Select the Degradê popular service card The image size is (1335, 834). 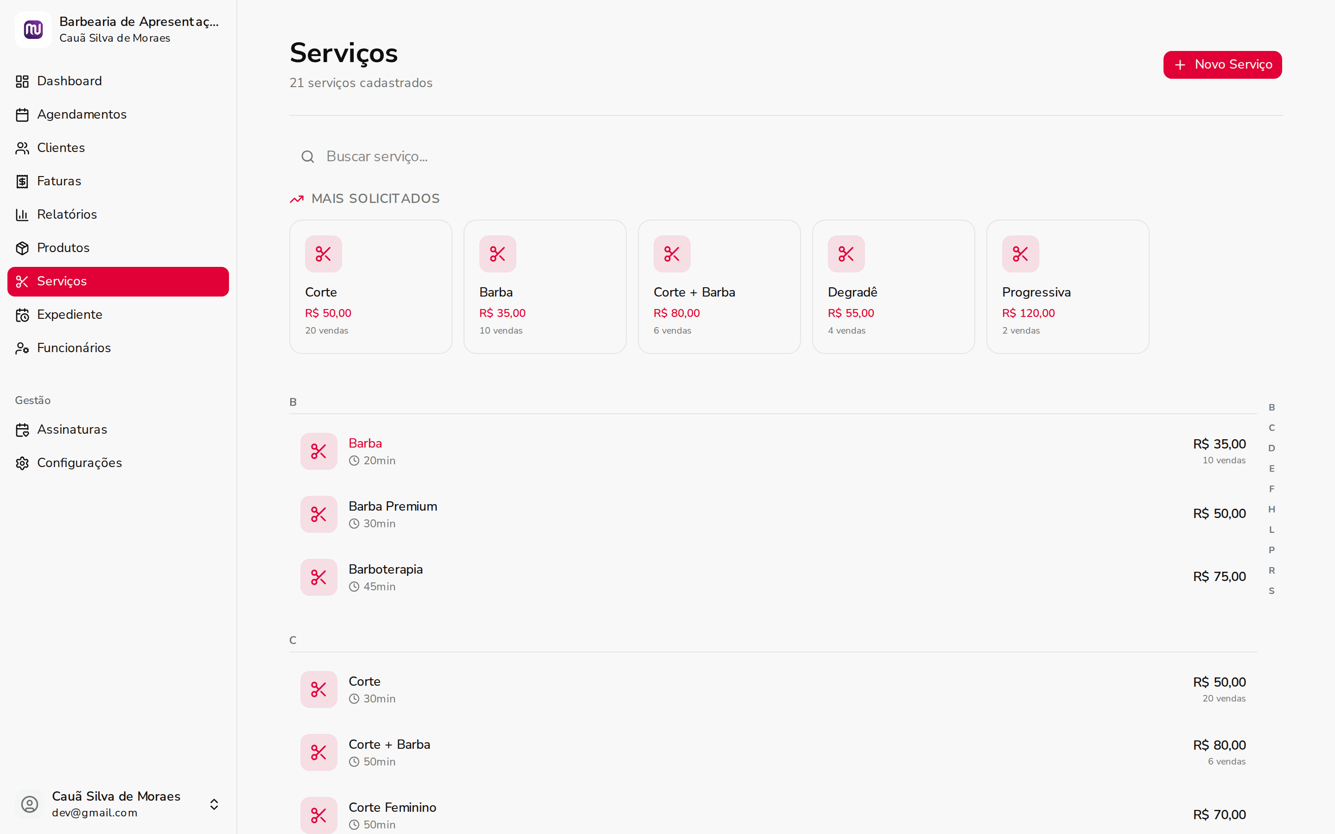click(893, 287)
